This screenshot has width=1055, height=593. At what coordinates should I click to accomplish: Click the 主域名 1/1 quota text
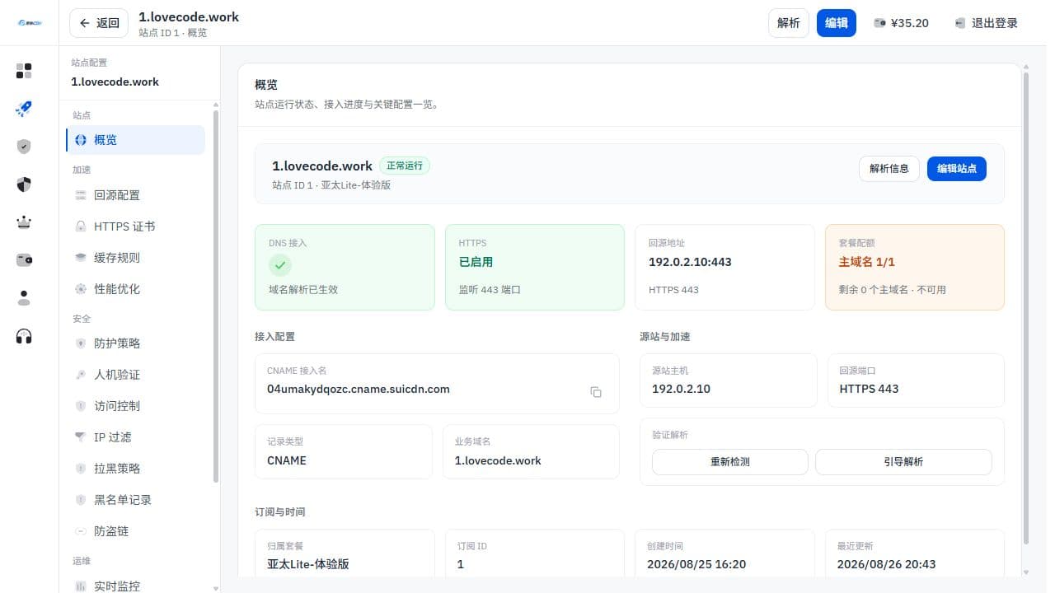point(867,262)
